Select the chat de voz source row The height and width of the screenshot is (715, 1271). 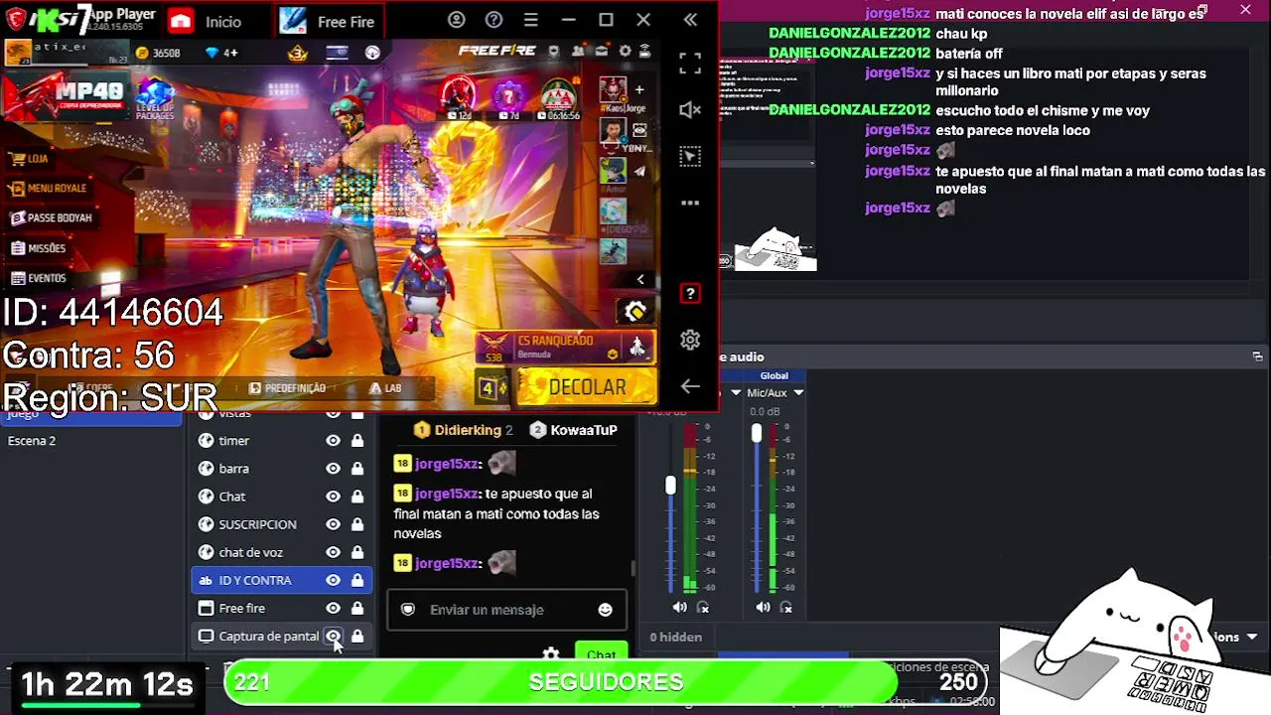pyautogui.click(x=281, y=552)
